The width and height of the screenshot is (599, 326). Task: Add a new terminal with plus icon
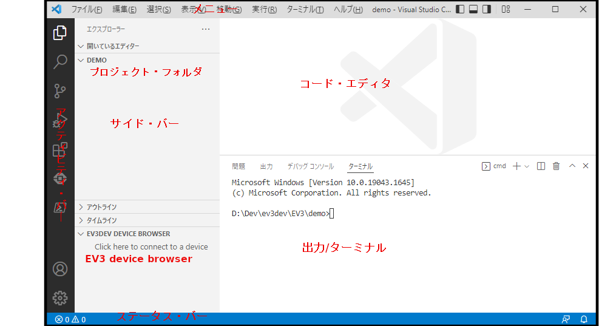click(x=516, y=166)
